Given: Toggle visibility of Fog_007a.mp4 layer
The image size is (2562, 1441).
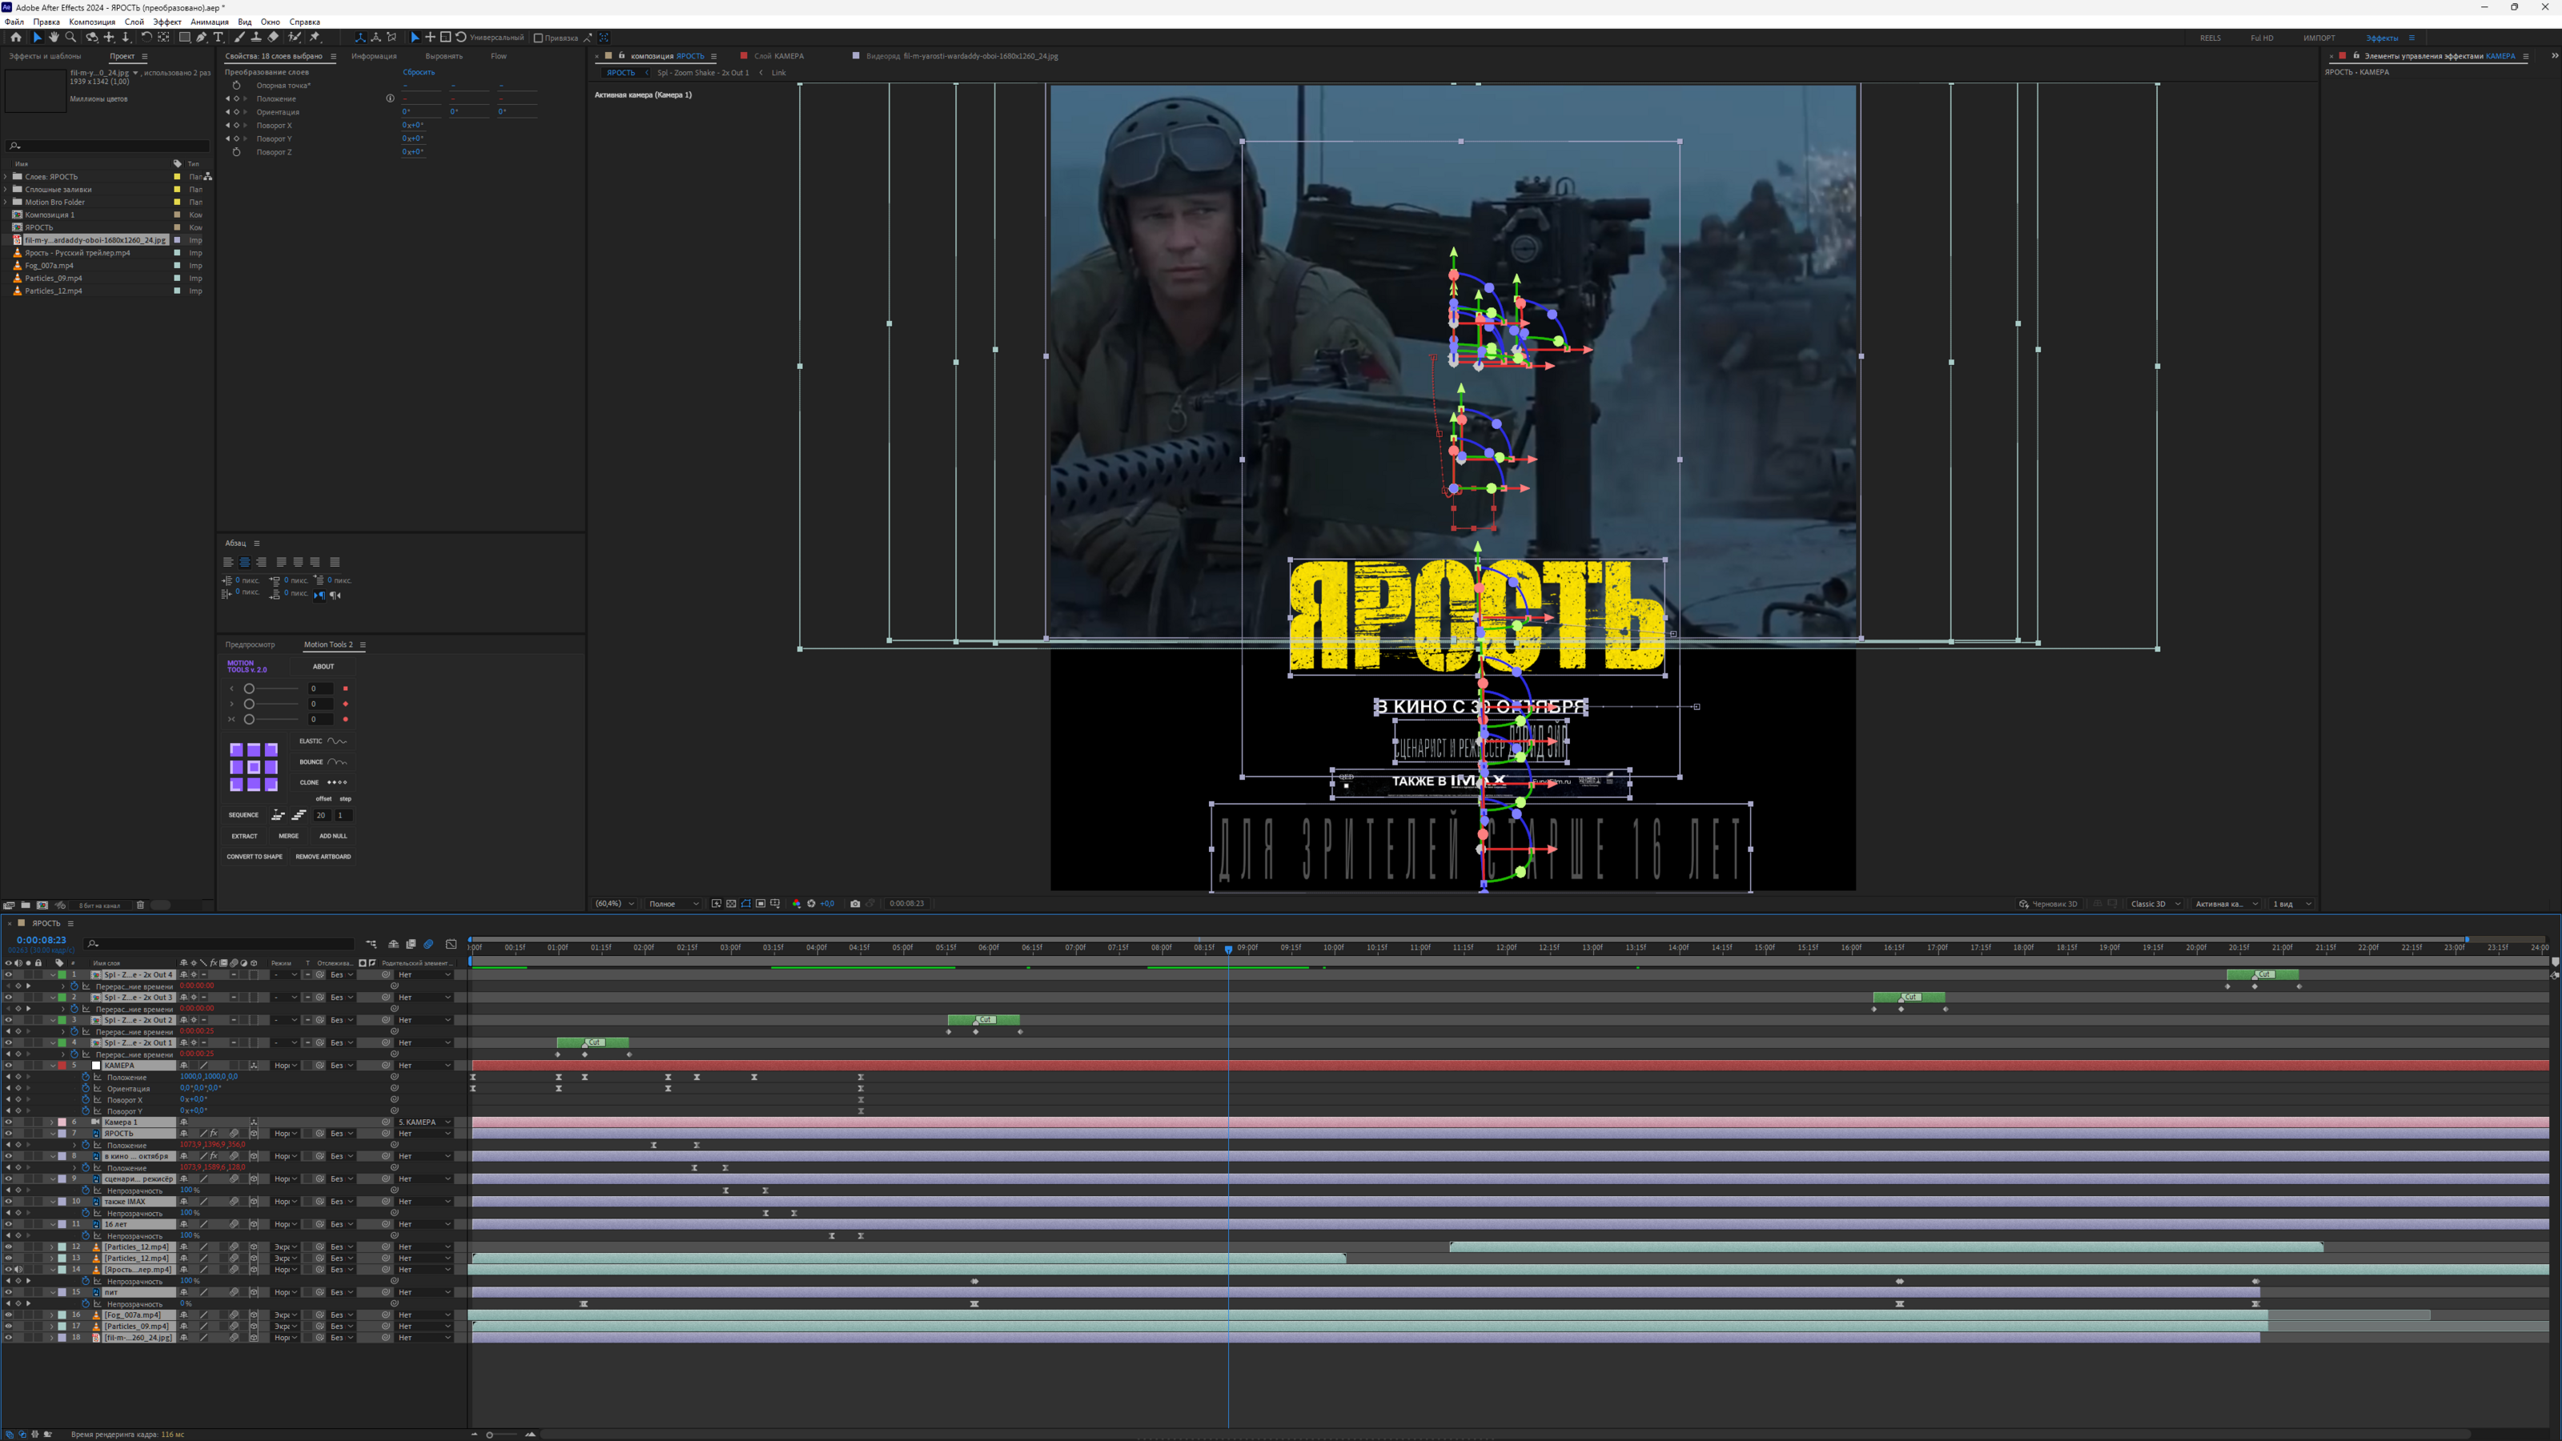Looking at the screenshot, I should tap(8, 1315).
